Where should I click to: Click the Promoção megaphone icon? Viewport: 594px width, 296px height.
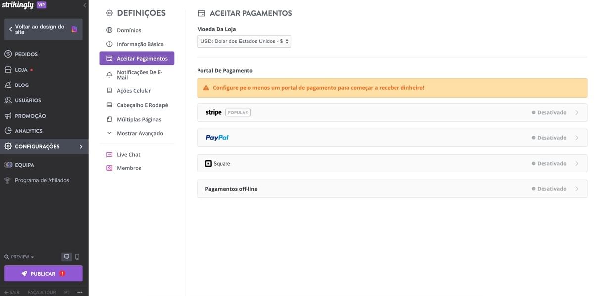point(8,116)
